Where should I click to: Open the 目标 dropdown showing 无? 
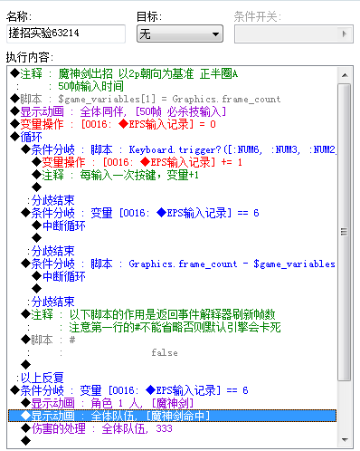point(180,34)
